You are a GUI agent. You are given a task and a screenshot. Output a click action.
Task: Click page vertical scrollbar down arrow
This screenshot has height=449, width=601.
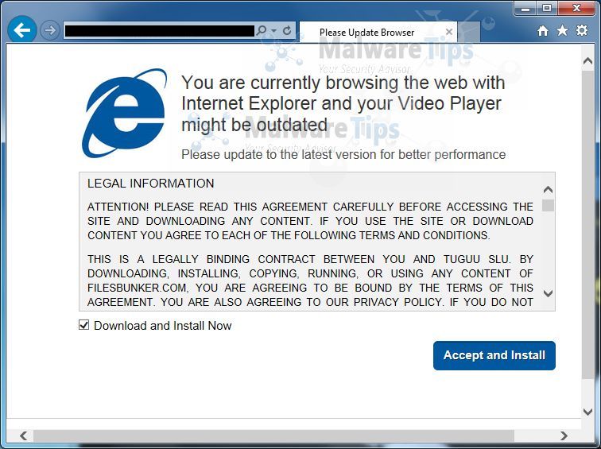[587, 412]
